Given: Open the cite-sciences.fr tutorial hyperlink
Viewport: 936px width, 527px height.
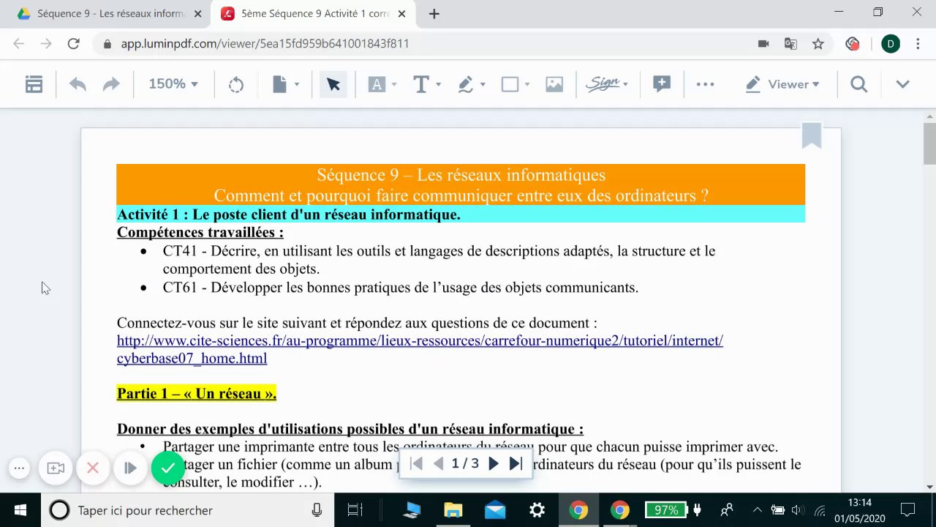Looking at the screenshot, I should [x=420, y=340].
